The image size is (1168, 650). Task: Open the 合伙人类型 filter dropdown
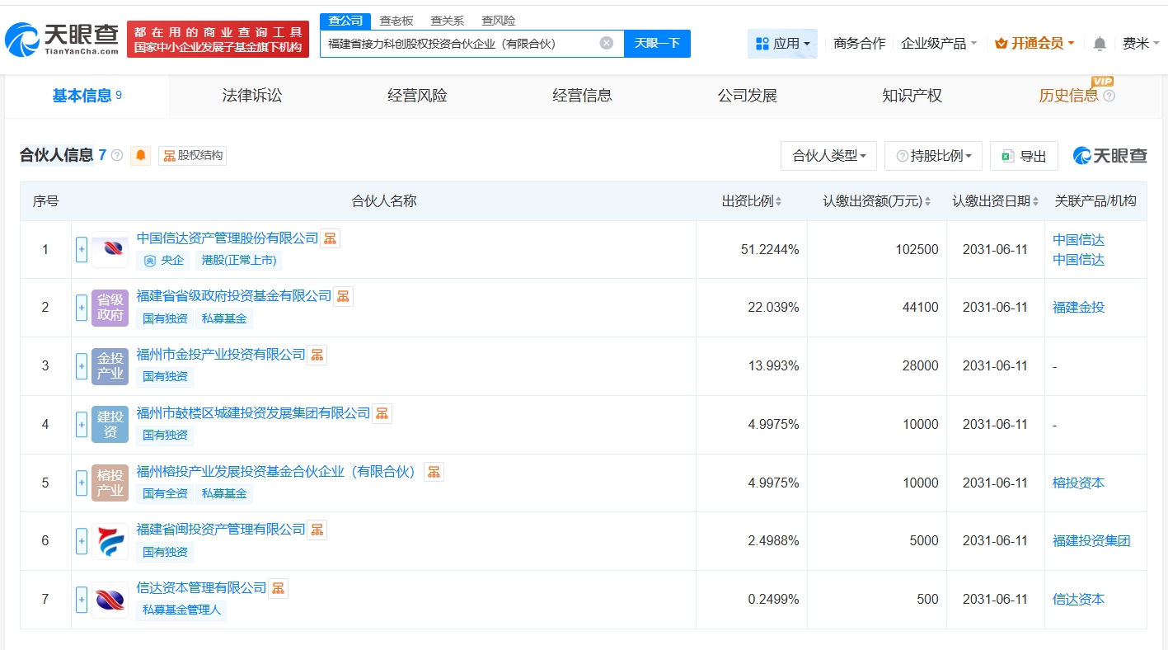828,156
